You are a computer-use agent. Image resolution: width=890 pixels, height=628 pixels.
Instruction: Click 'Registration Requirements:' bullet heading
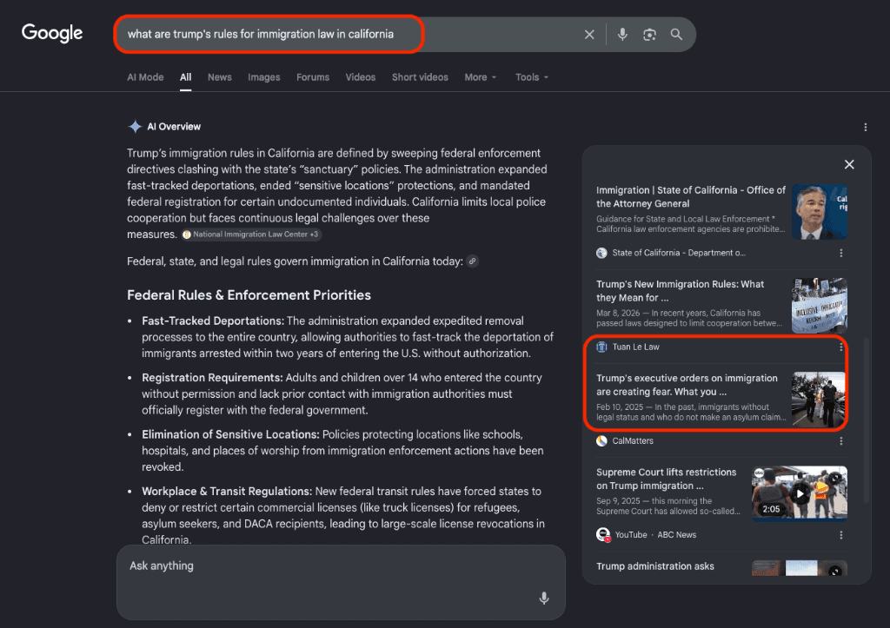(212, 378)
